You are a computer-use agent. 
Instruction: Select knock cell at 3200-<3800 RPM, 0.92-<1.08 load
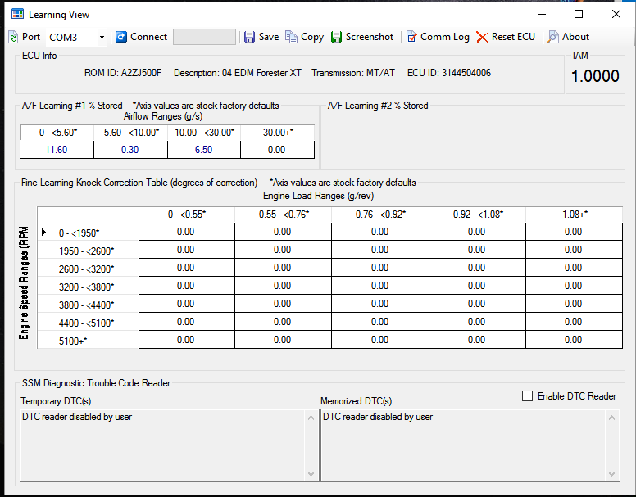[477, 286]
